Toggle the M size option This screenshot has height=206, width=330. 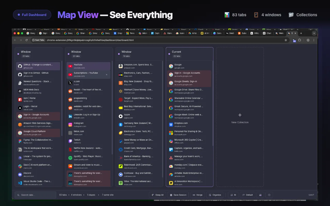click(x=233, y=195)
